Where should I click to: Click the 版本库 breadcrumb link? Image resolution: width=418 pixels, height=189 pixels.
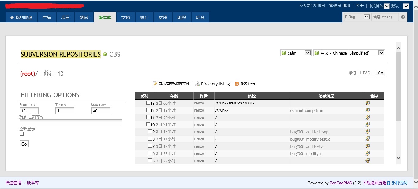coord(33,183)
